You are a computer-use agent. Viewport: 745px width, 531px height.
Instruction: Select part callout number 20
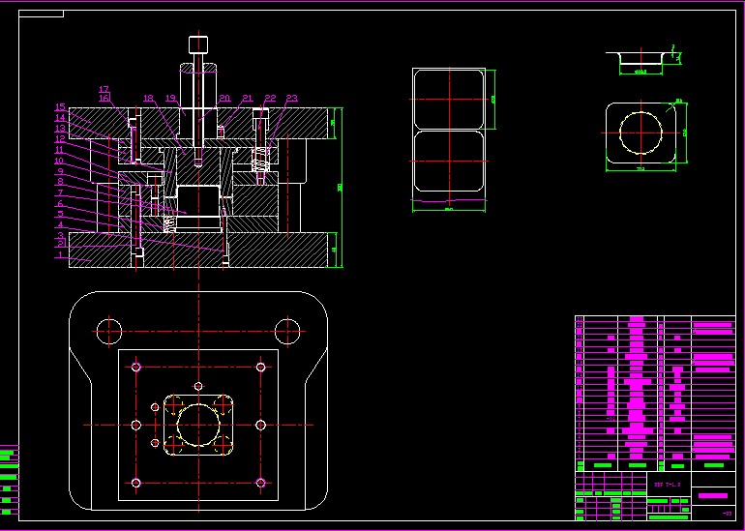tap(224, 99)
